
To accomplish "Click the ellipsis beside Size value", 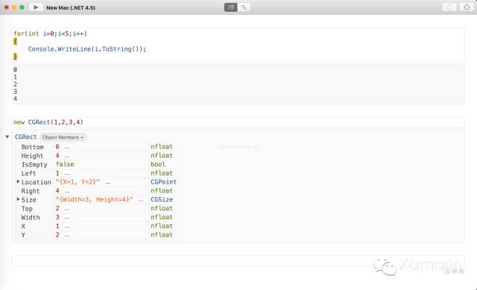I will click(141, 200).
